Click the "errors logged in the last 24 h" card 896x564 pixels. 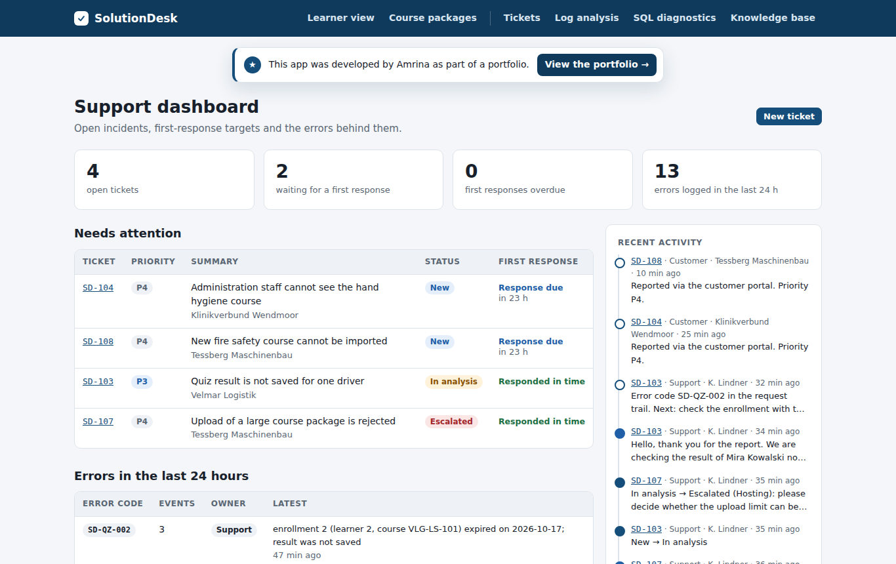coord(732,180)
